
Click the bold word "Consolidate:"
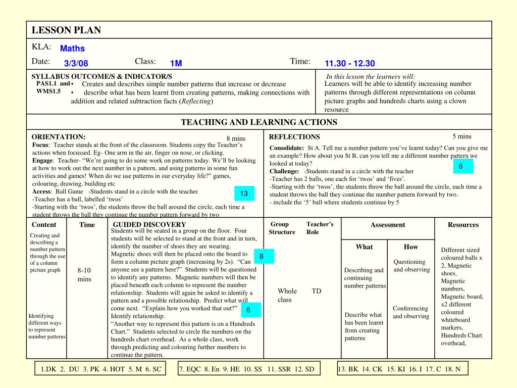coord(287,148)
